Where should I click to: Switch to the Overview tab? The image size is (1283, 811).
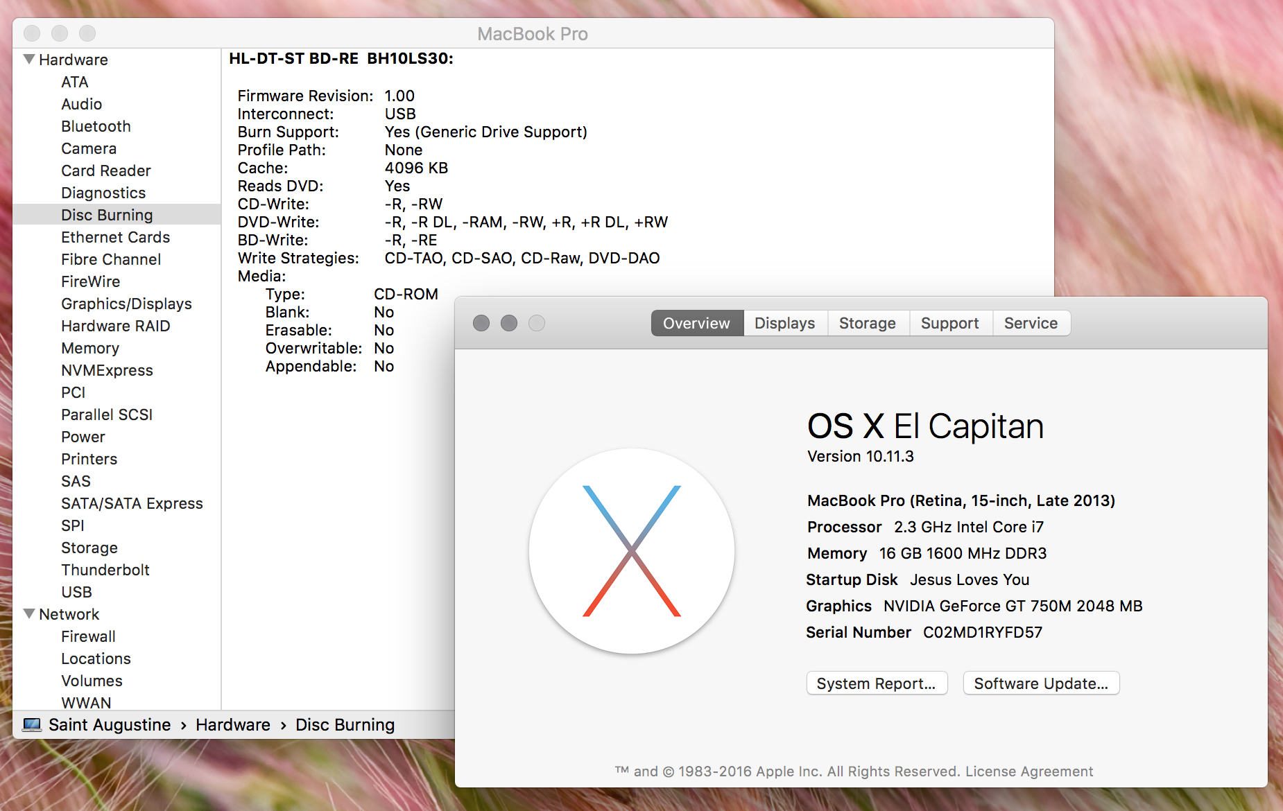click(697, 323)
